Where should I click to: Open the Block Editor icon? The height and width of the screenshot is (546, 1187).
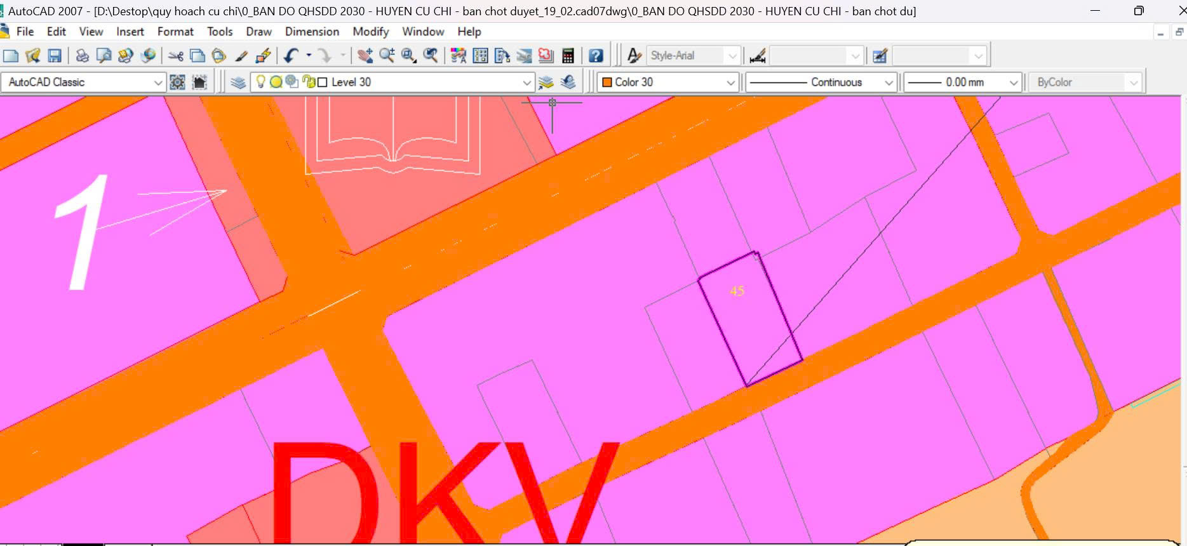(x=263, y=56)
